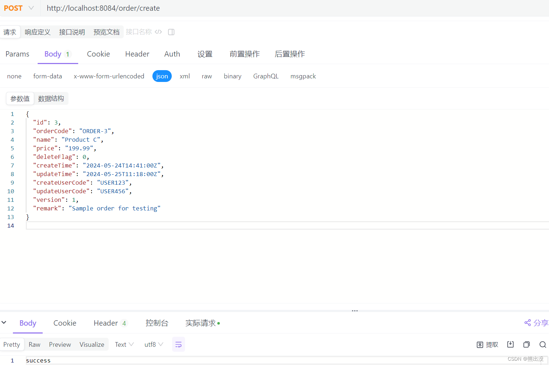Select the 请求 tab
This screenshot has width=549, height=365.
pyautogui.click(x=10, y=32)
